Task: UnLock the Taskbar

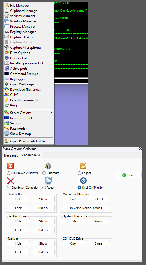Action: [x=43, y=252]
